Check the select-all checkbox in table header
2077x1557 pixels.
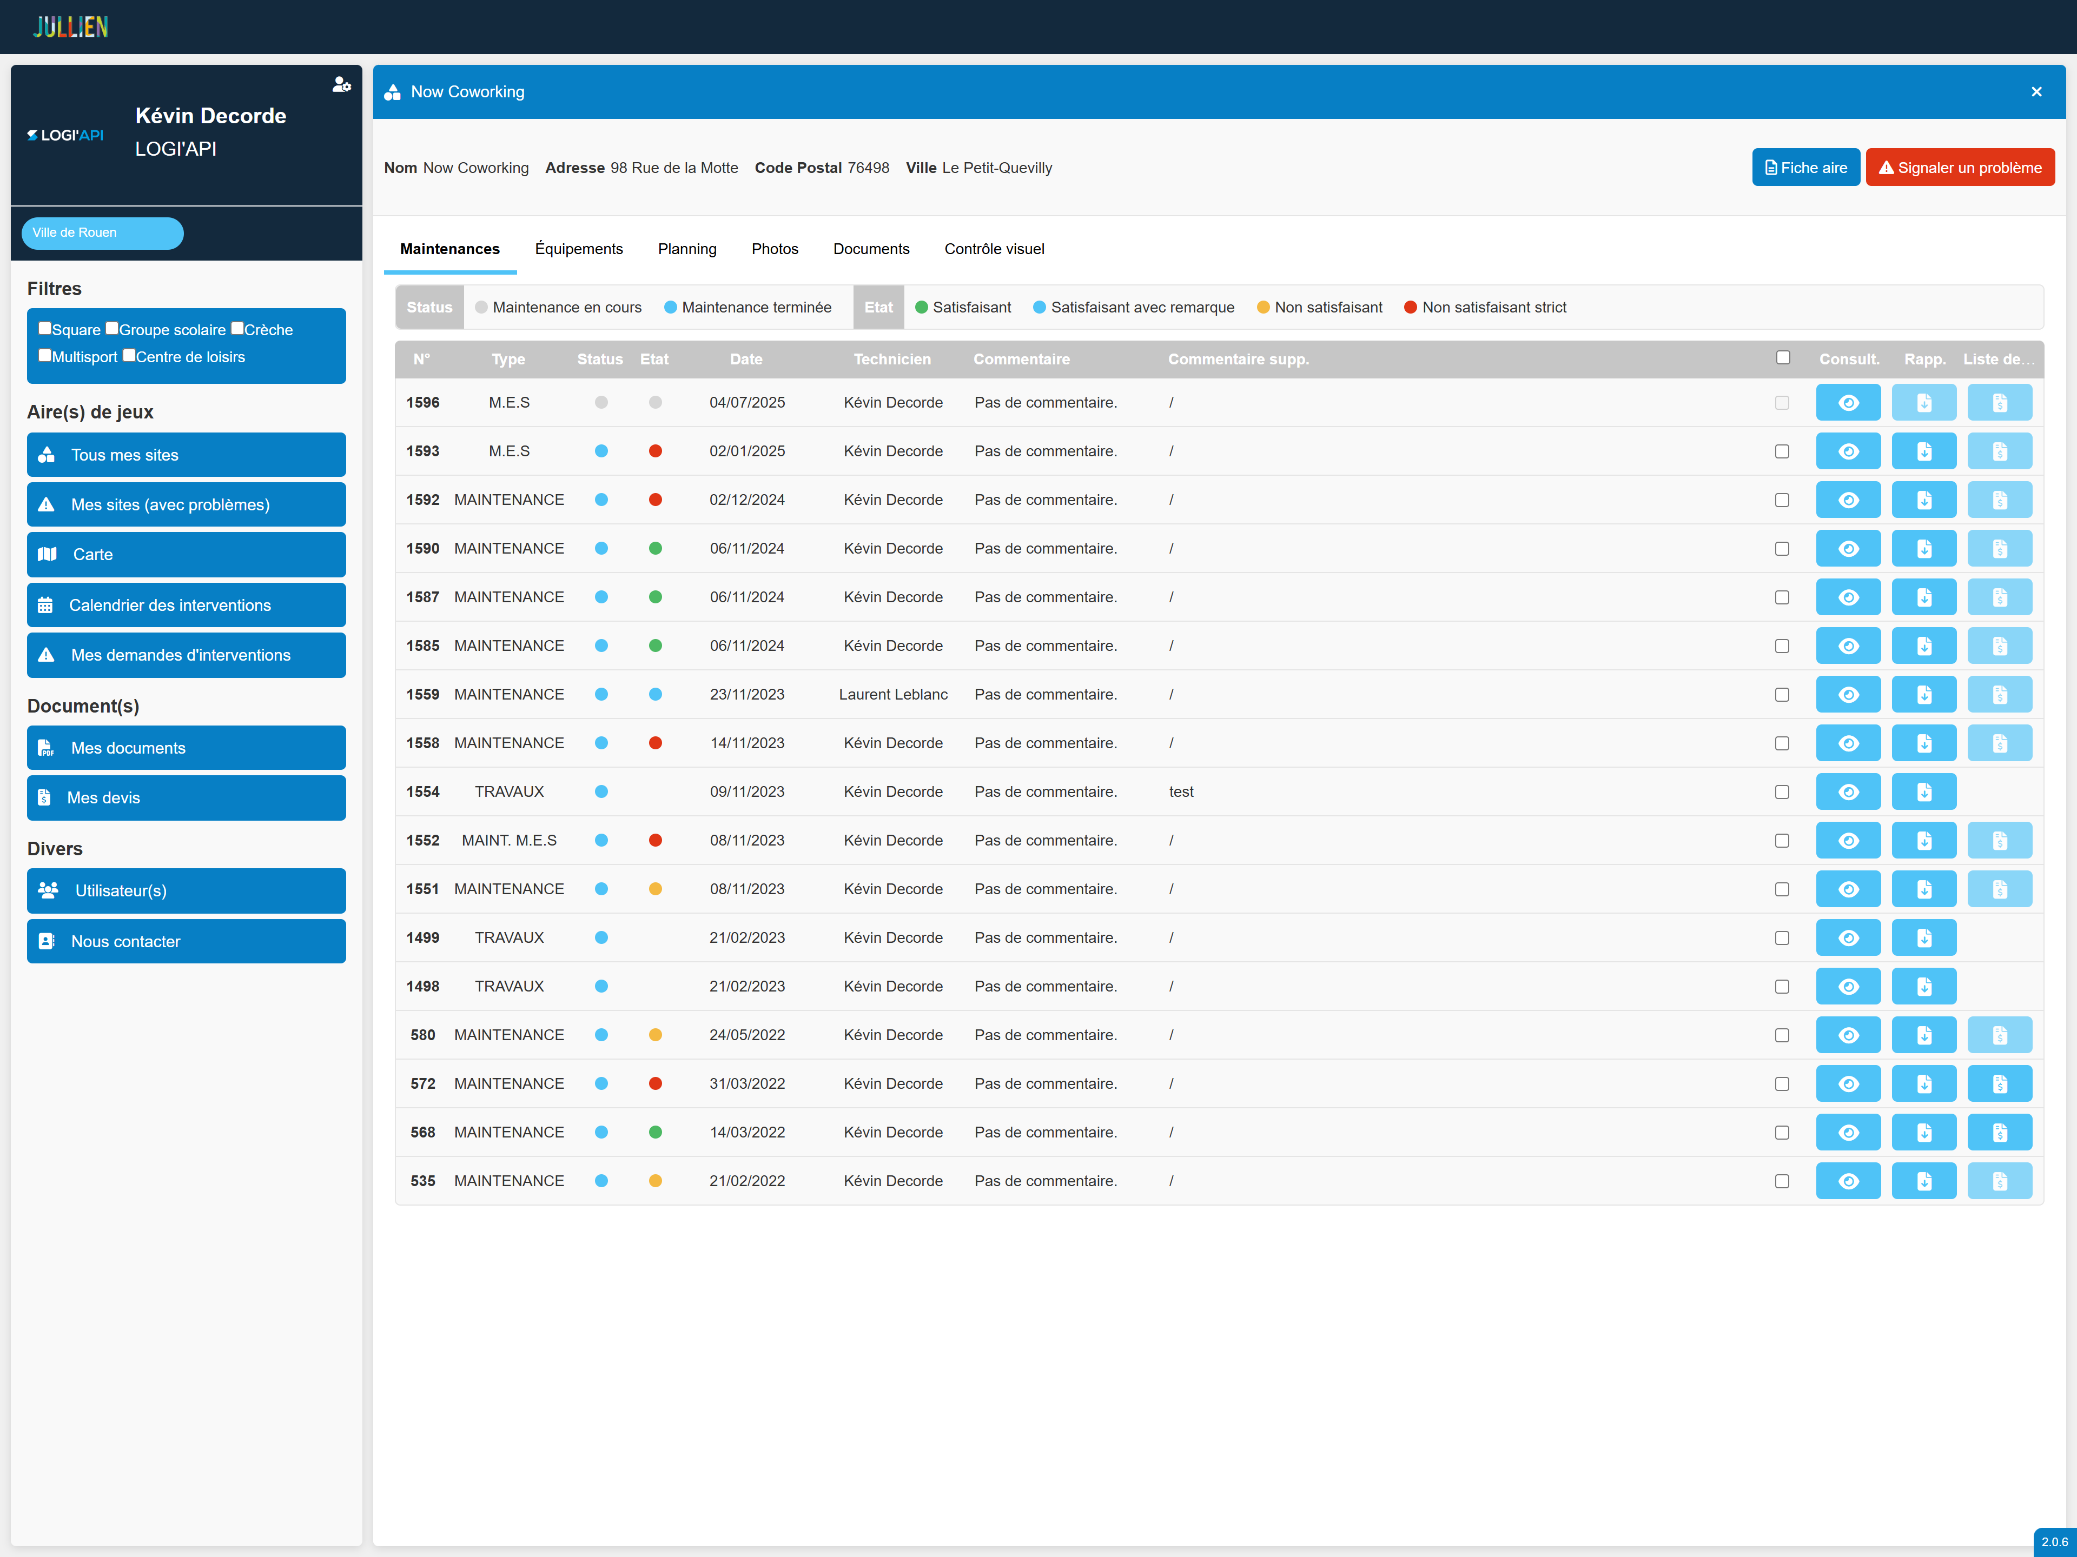click(1783, 357)
